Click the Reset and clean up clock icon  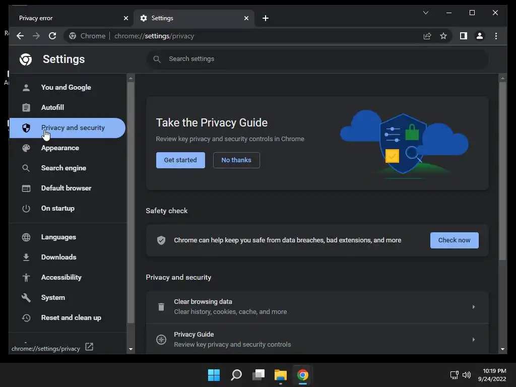point(26,318)
